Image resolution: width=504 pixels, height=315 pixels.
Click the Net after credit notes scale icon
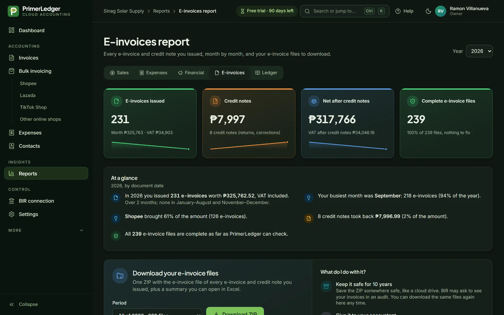coord(314,101)
